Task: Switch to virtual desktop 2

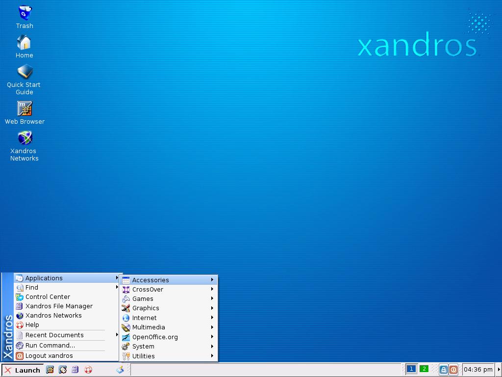Action: (424, 369)
